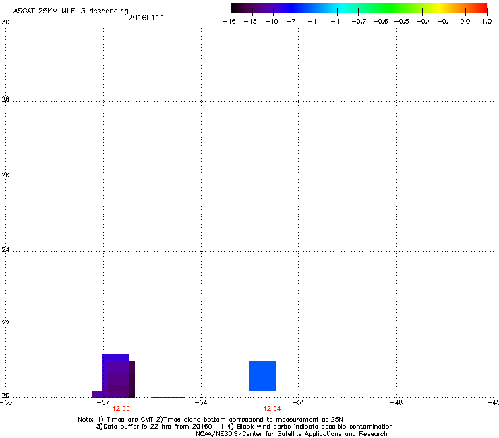The image size is (499, 438).
Task: Click the -0.1 color bar label
Action: 444,22
